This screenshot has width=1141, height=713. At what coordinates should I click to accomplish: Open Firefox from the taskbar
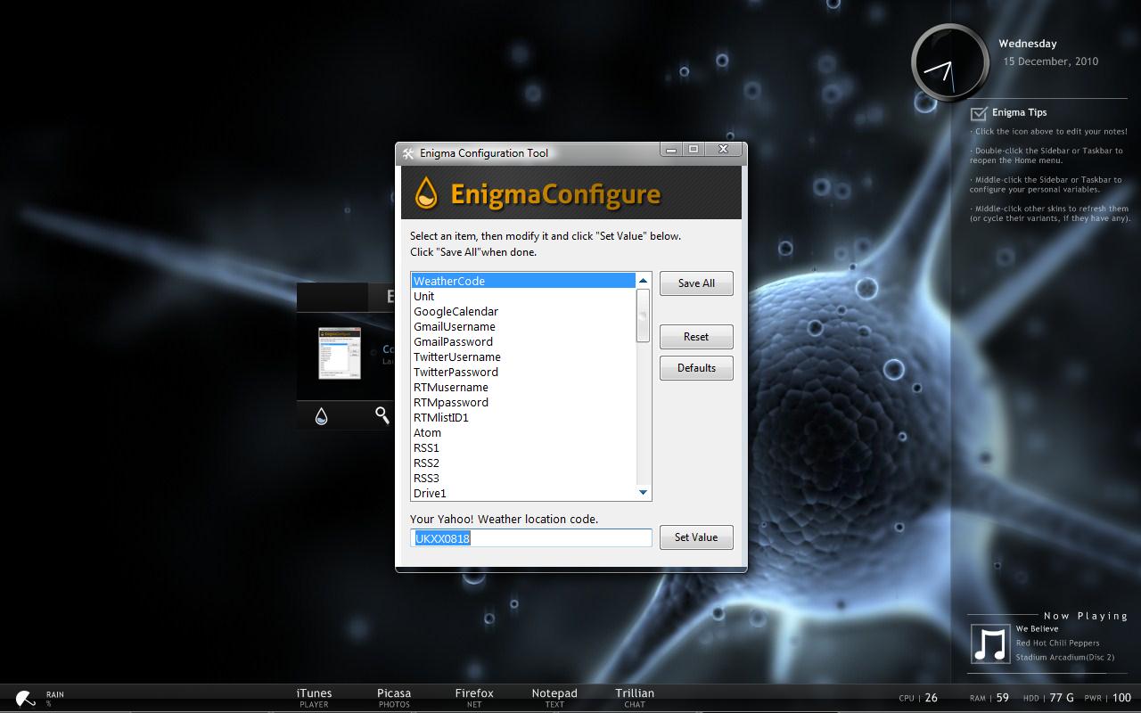(x=474, y=696)
